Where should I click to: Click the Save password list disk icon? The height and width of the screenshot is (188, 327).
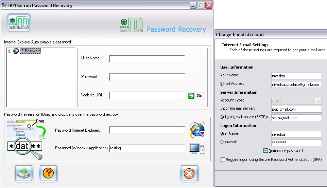click(x=24, y=173)
